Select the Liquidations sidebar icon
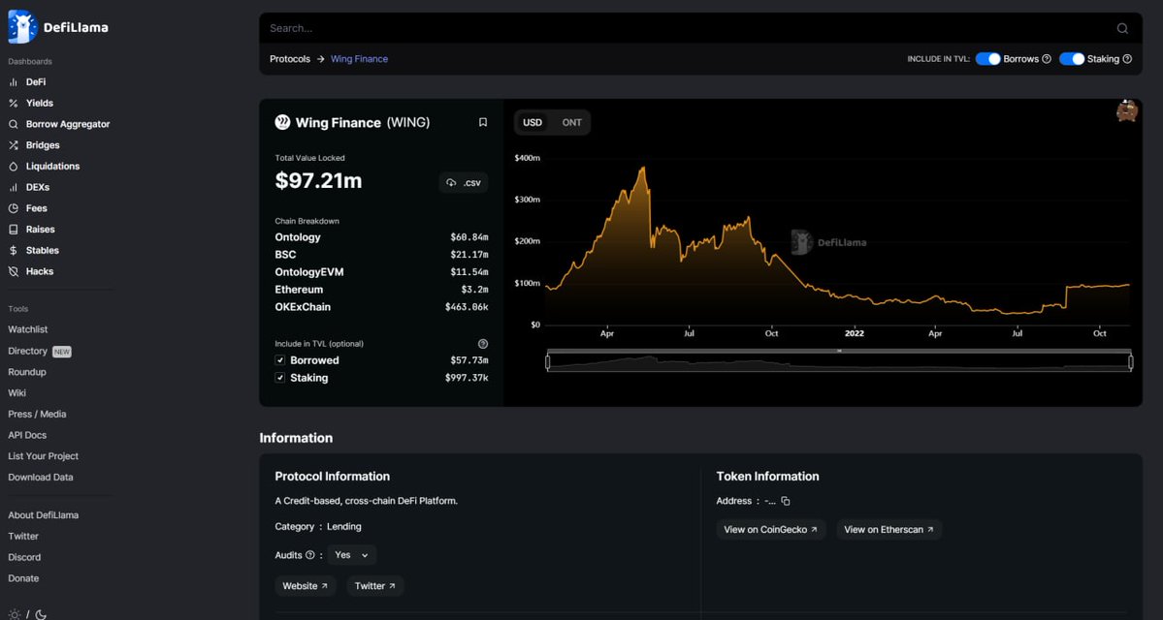The width and height of the screenshot is (1163, 620). coord(13,166)
